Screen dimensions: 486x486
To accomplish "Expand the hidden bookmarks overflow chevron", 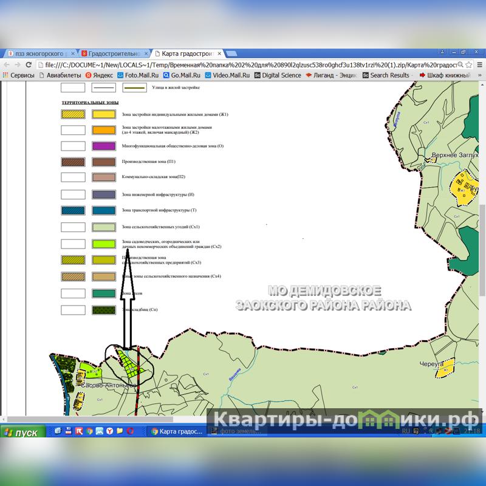I will click(478, 75).
